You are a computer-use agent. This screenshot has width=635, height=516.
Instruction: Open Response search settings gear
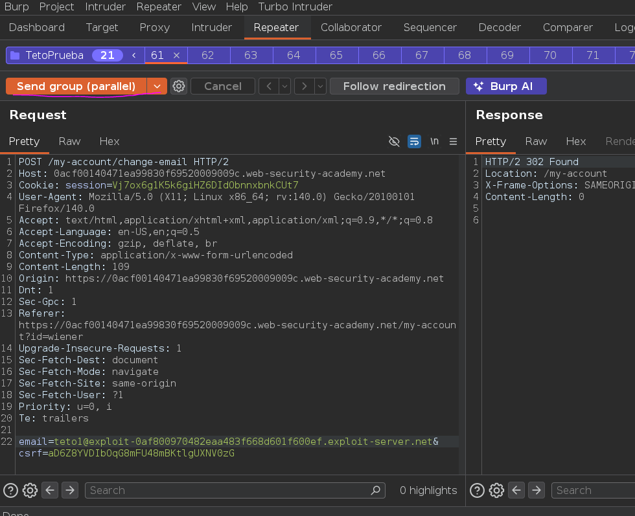(x=496, y=491)
